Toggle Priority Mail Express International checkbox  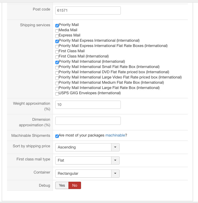[x=57, y=41]
